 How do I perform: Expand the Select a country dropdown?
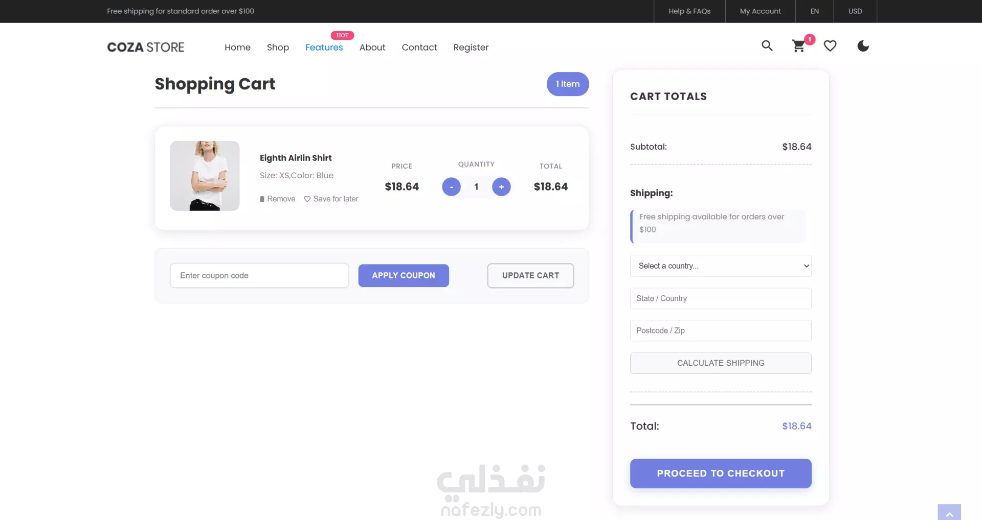(x=721, y=266)
